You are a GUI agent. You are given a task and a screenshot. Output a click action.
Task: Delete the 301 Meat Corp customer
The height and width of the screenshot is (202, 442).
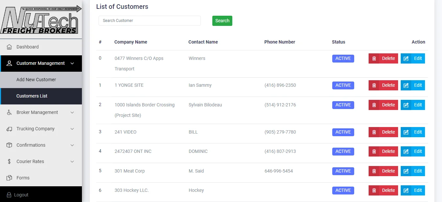(x=383, y=171)
